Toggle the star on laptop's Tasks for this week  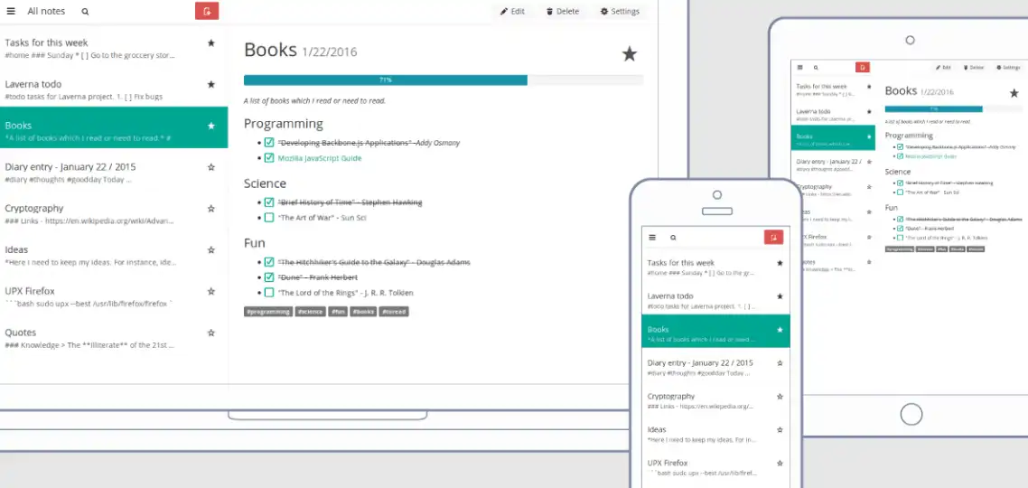point(211,42)
